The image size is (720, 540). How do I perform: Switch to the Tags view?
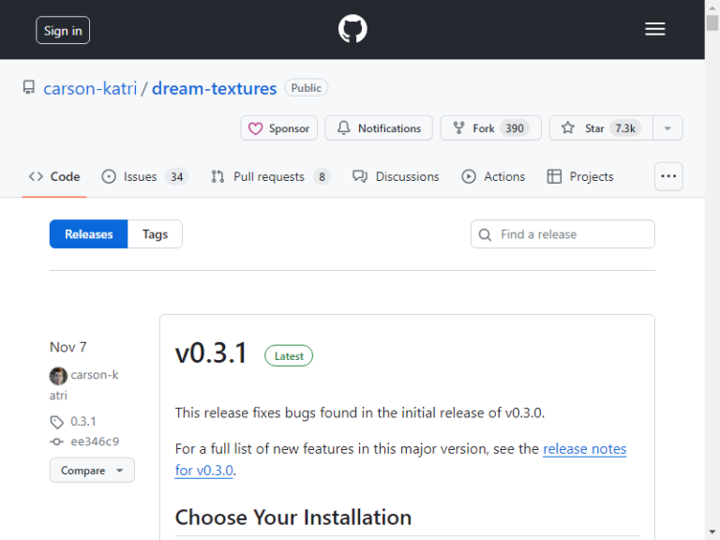click(155, 234)
